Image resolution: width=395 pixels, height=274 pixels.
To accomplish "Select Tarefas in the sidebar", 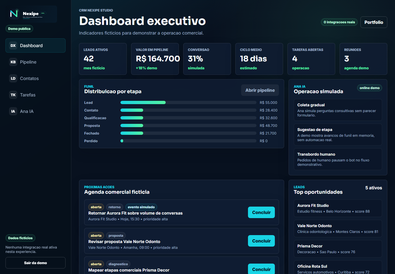I will coord(35,95).
